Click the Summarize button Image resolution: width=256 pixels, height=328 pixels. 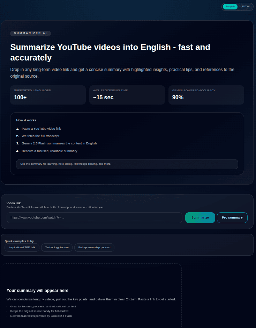click(200, 218)
